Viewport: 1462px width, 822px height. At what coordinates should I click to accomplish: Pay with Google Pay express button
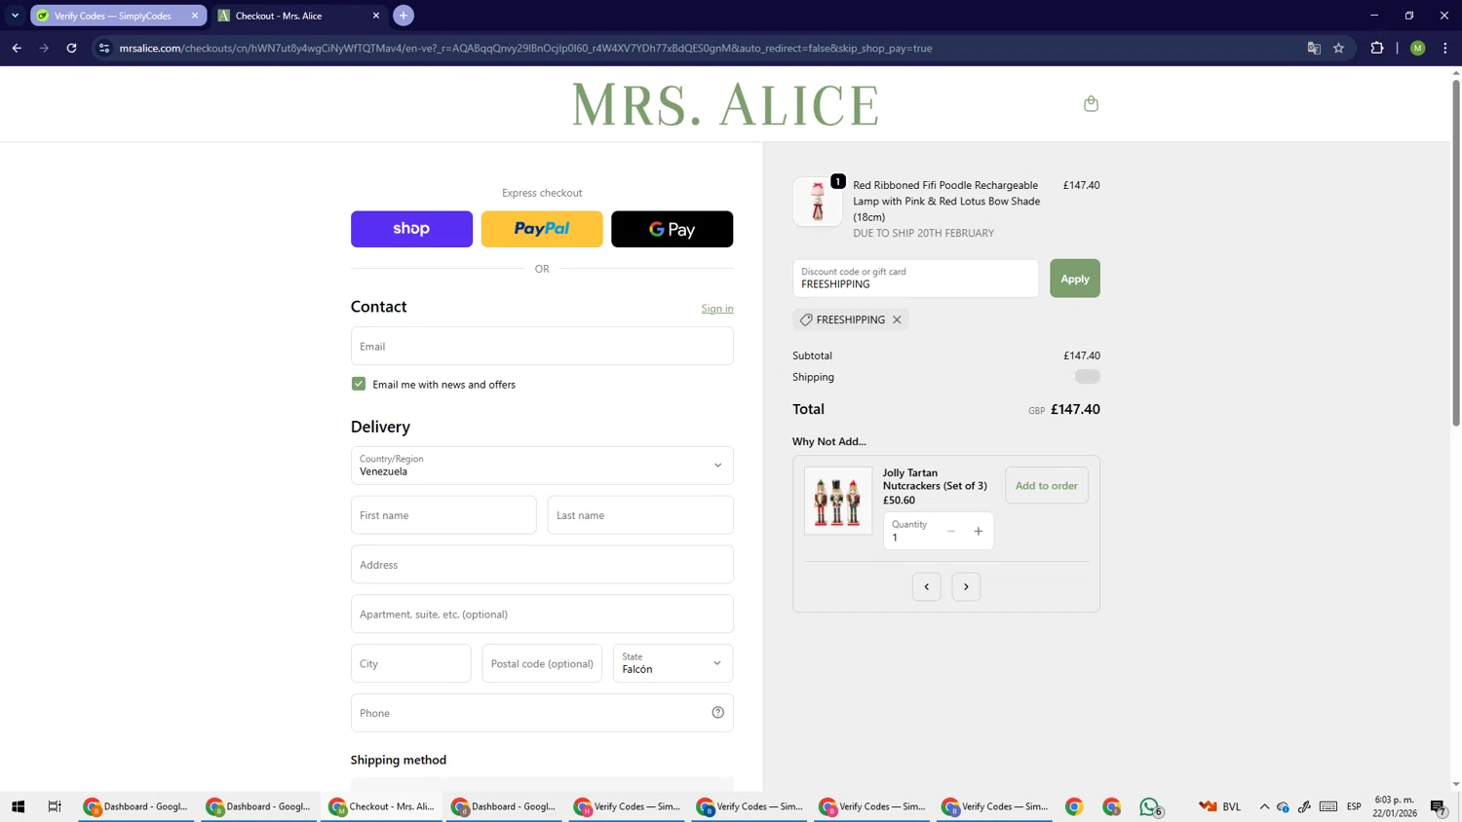pyautogui.click(x=672, y=229)
